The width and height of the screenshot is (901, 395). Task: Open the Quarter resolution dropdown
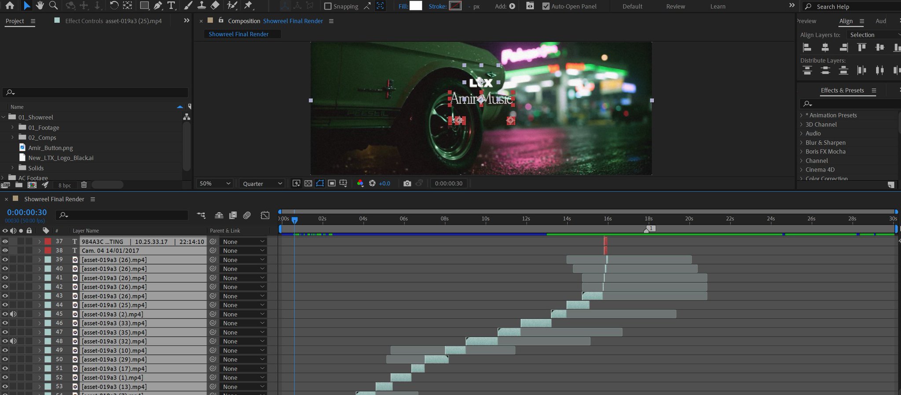262,183
